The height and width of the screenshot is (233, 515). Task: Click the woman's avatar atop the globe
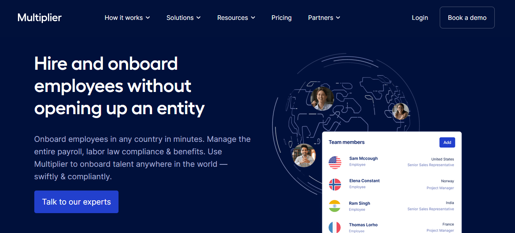click(x=322, y=99)
